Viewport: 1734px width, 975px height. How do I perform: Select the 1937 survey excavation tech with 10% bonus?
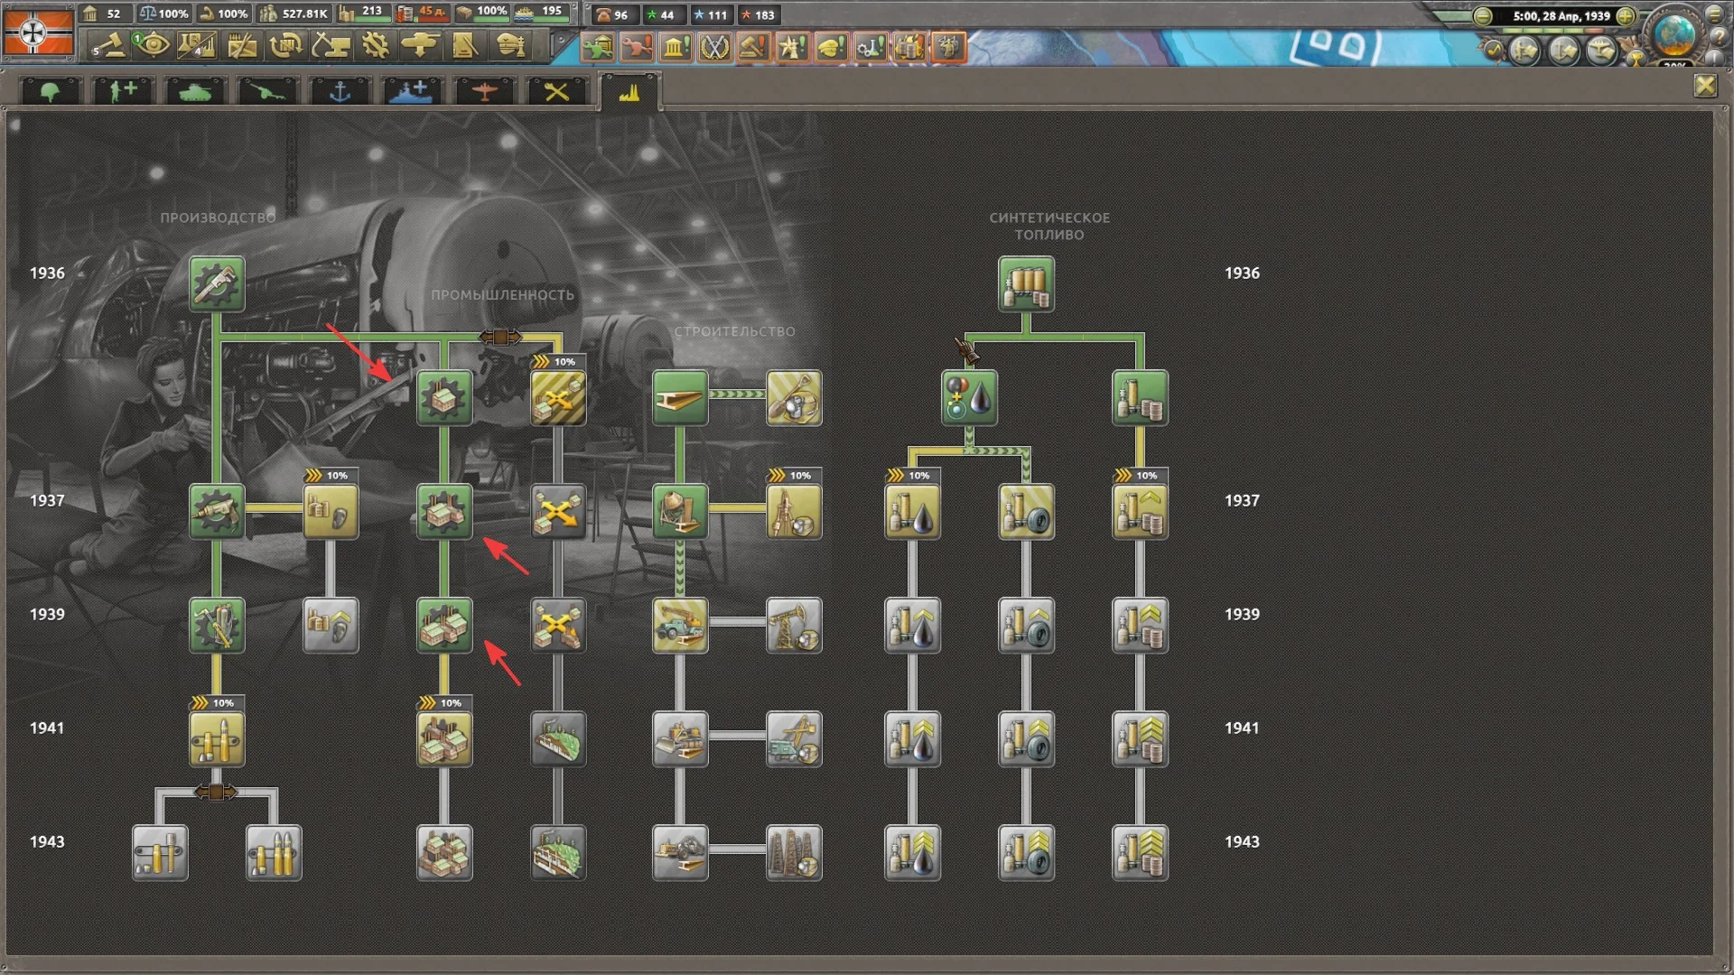pyautogui.click(x=794, y=512)
